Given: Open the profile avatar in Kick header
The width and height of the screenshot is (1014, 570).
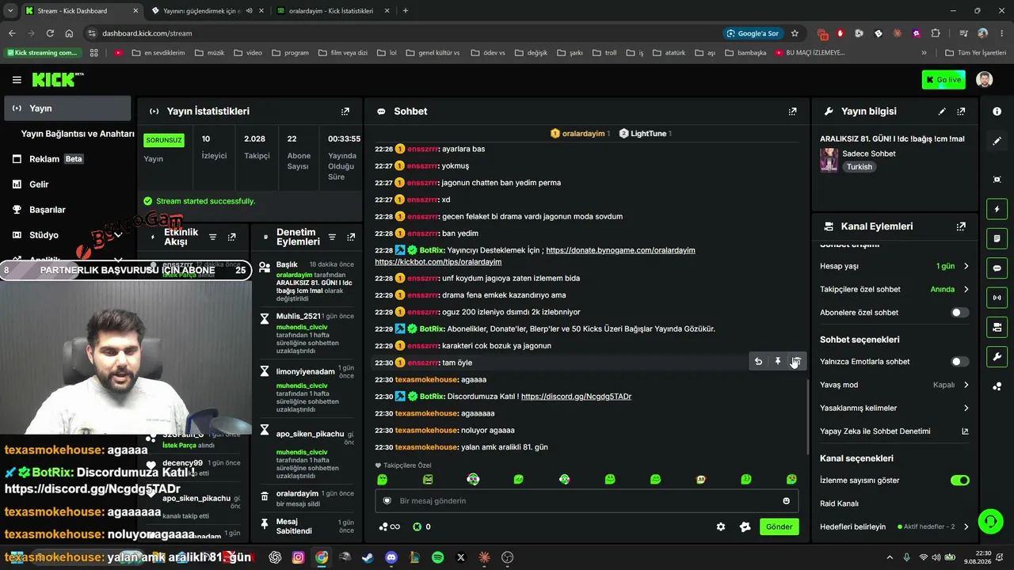Looking at the screenshot, I should click(x=984, y=80).
